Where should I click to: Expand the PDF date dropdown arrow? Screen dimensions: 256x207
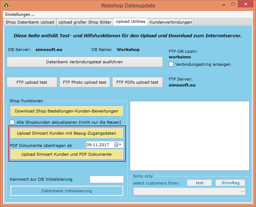[x=121, y=145]
